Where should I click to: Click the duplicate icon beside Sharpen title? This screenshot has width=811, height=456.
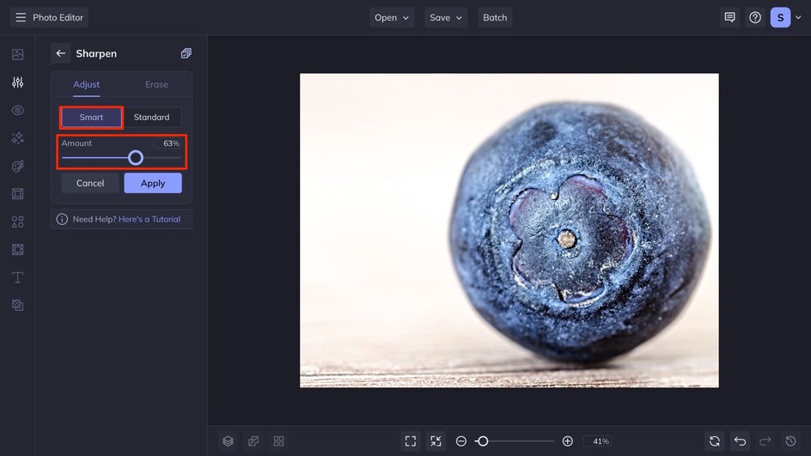tap(186, 53)
